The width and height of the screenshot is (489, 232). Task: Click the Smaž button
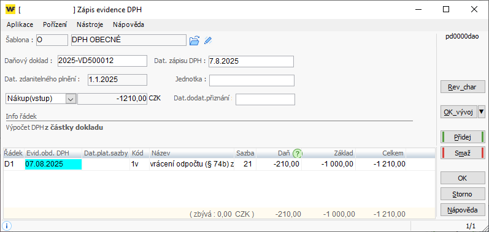[463, 153]
